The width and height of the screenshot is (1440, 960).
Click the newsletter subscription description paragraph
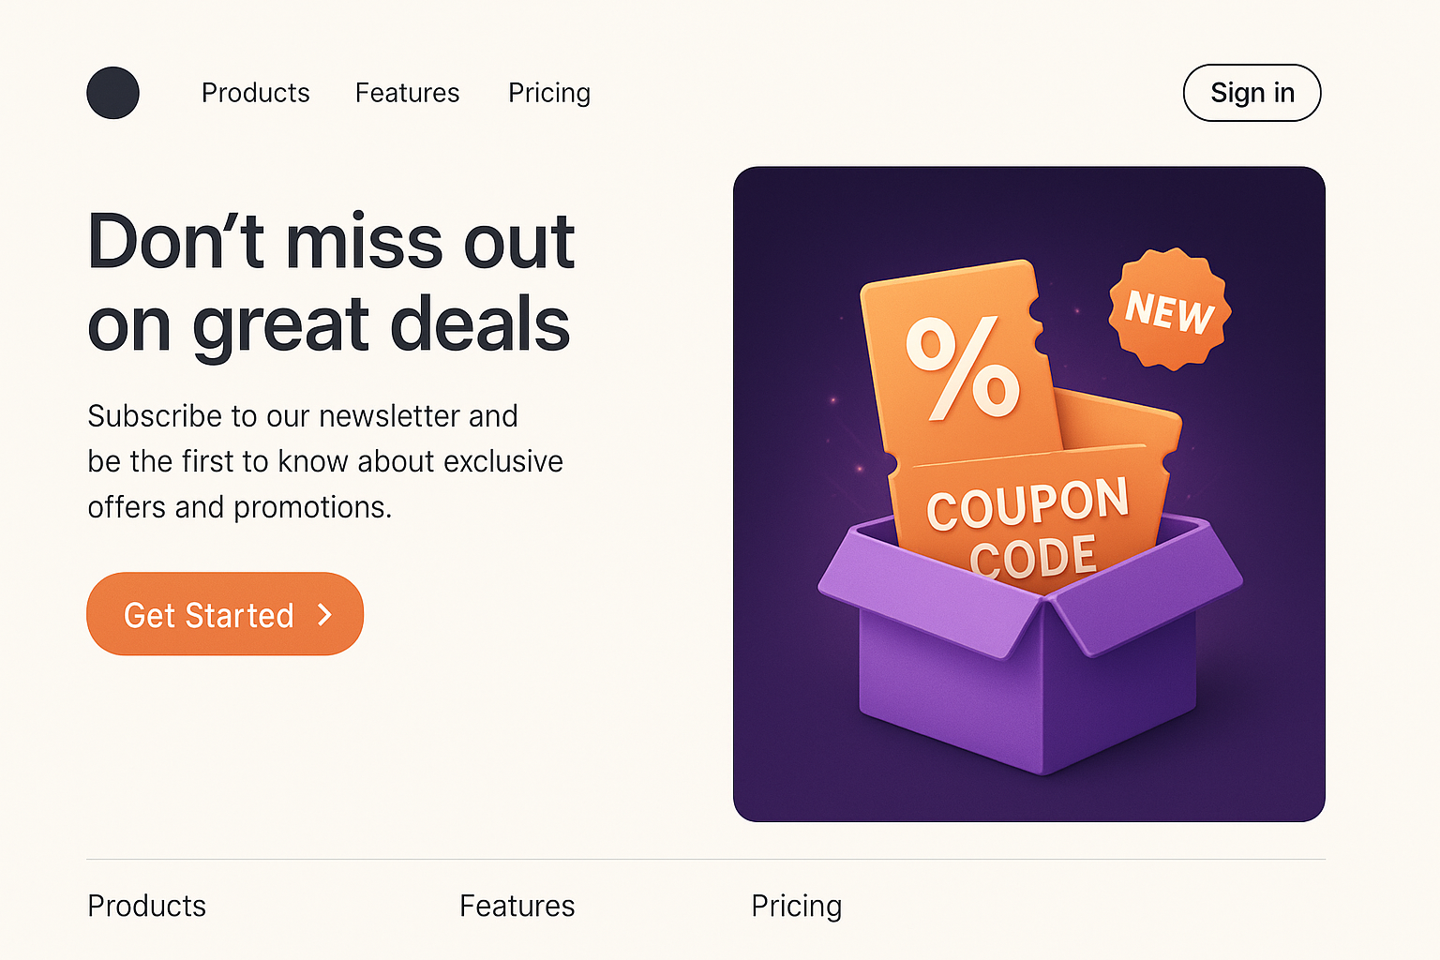tap(324, 461)
